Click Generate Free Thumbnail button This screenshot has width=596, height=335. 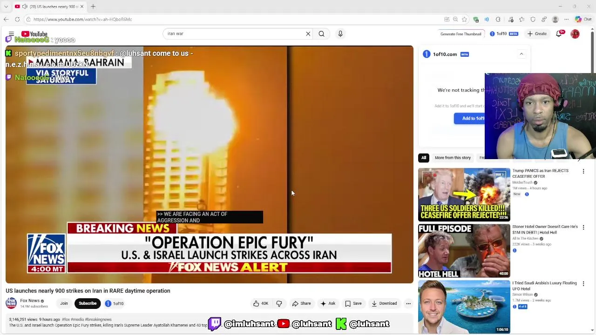tap(461, 34)
